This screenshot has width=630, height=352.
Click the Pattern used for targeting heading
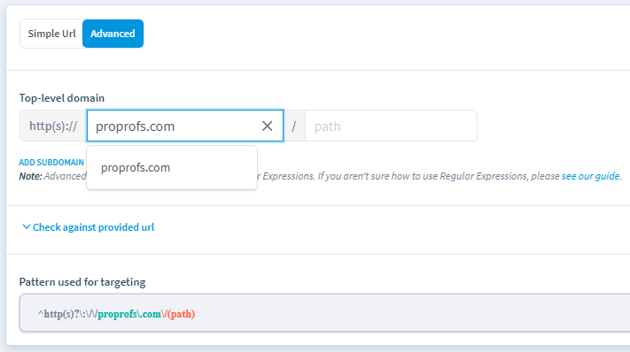click(82, 282)
